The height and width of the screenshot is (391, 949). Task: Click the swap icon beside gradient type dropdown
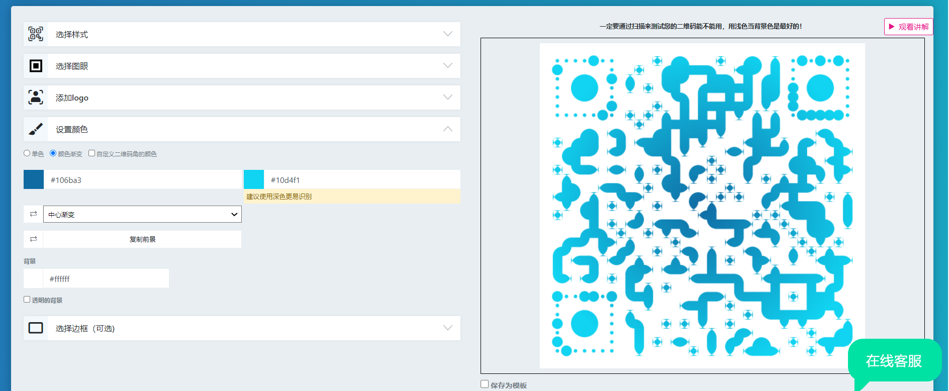pos(33,214)
